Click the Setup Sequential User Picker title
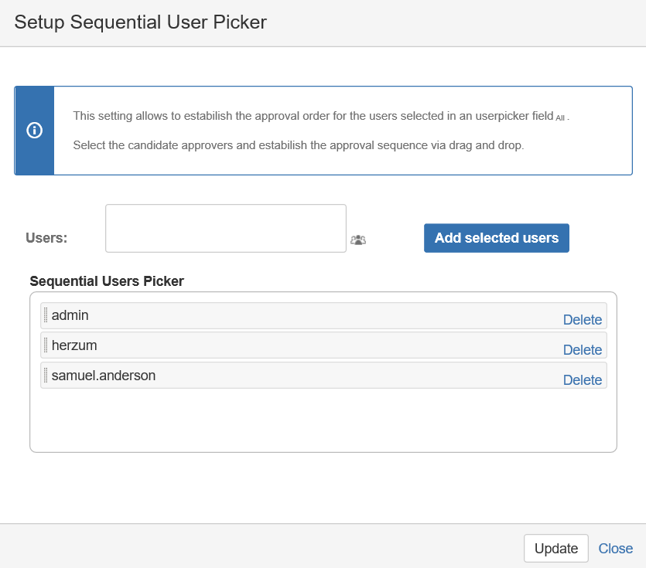Image resolution: width=646 pixels, height=568 pixels. (x=140, y=22)
